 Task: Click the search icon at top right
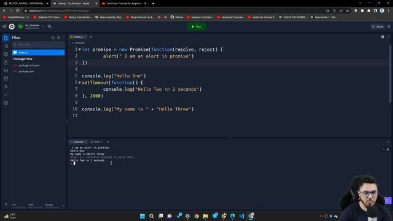click(x=389, y=26)
